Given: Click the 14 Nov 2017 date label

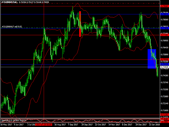Looking at the screenshot, I should point(114,125).
